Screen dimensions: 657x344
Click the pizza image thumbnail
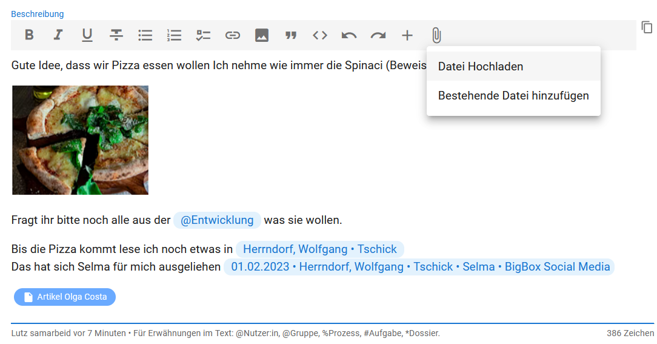click(x=80, y=140)
